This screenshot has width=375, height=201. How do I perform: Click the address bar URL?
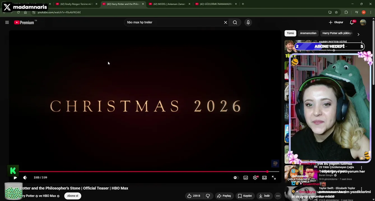point(59,12)
